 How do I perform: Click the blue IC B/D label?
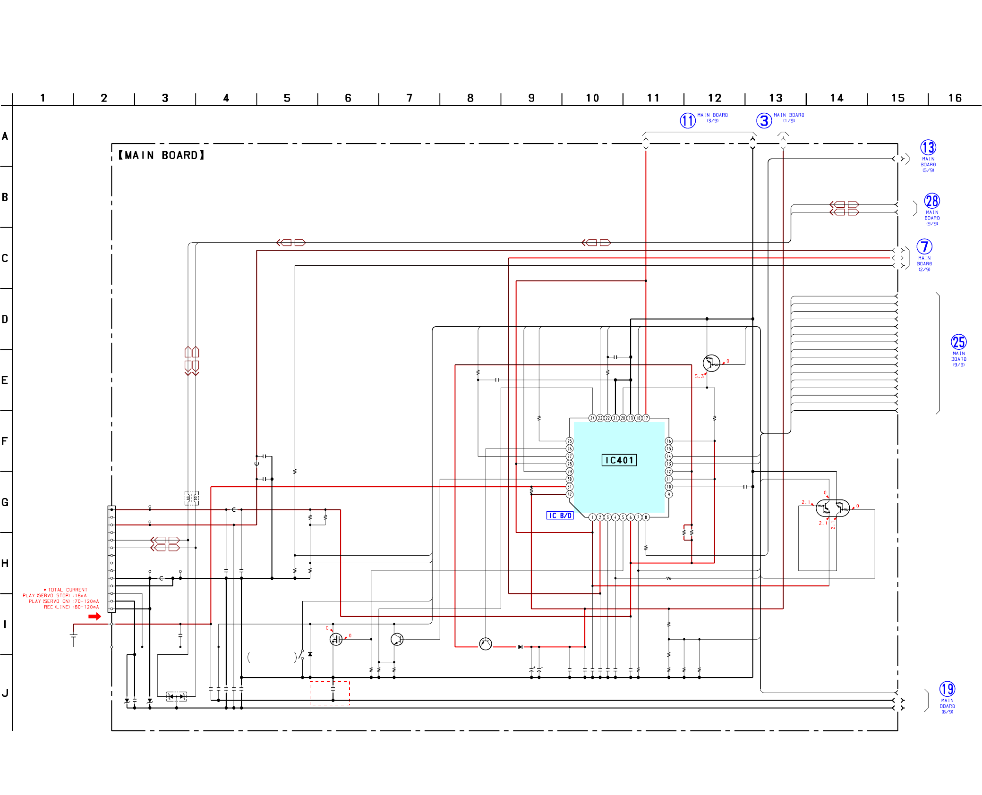[x=560, y=516]
